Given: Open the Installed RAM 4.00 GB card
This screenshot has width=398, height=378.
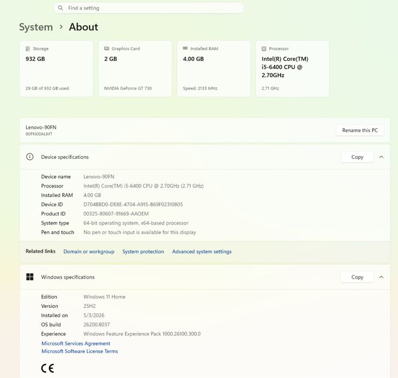Looking at the screenshot, I should point(214,69).
